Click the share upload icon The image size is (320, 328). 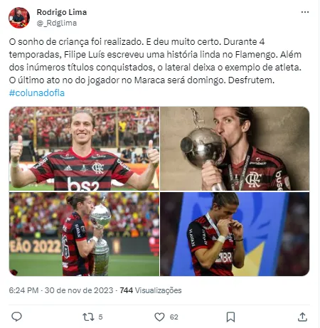[302, 317]
